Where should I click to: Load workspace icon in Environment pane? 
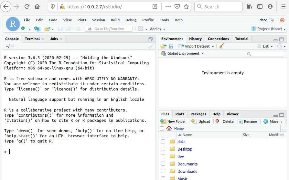click(x=164, y=46)
